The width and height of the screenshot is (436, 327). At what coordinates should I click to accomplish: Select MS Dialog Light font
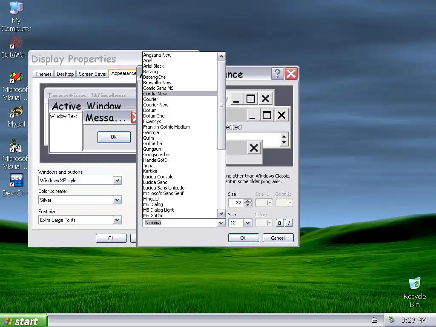coord(180,210)
